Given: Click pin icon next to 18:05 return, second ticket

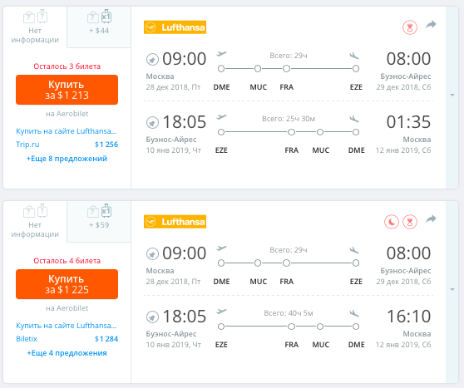Looking at the screenshot, I should click(x=152, y=317).
